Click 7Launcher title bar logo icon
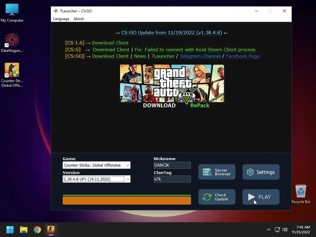 click(56, 11)
